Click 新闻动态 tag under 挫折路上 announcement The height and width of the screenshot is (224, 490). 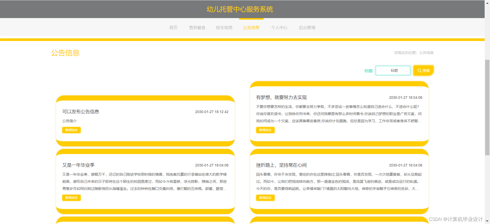pos(265,198)
